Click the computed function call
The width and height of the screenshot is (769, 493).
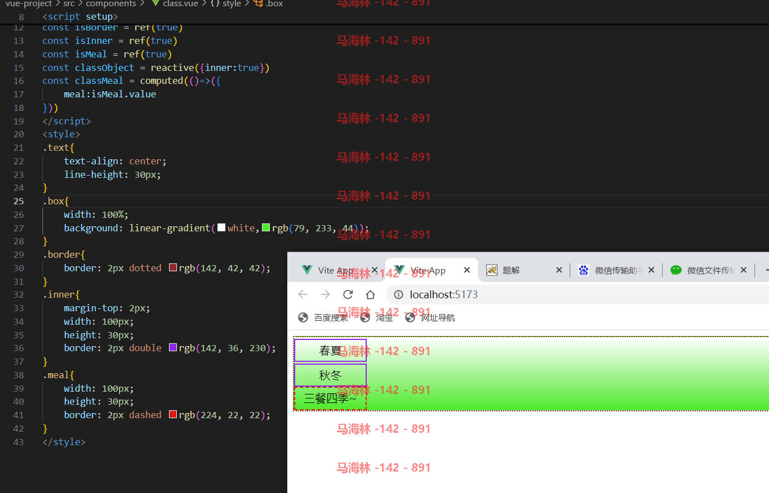click(x=162, y=80)
